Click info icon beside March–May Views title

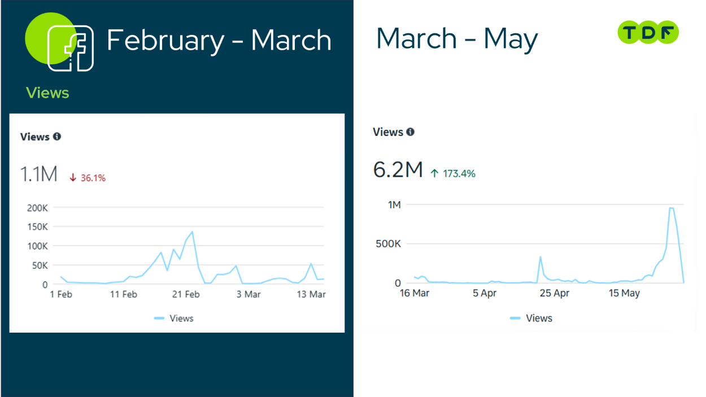(410, 132)
